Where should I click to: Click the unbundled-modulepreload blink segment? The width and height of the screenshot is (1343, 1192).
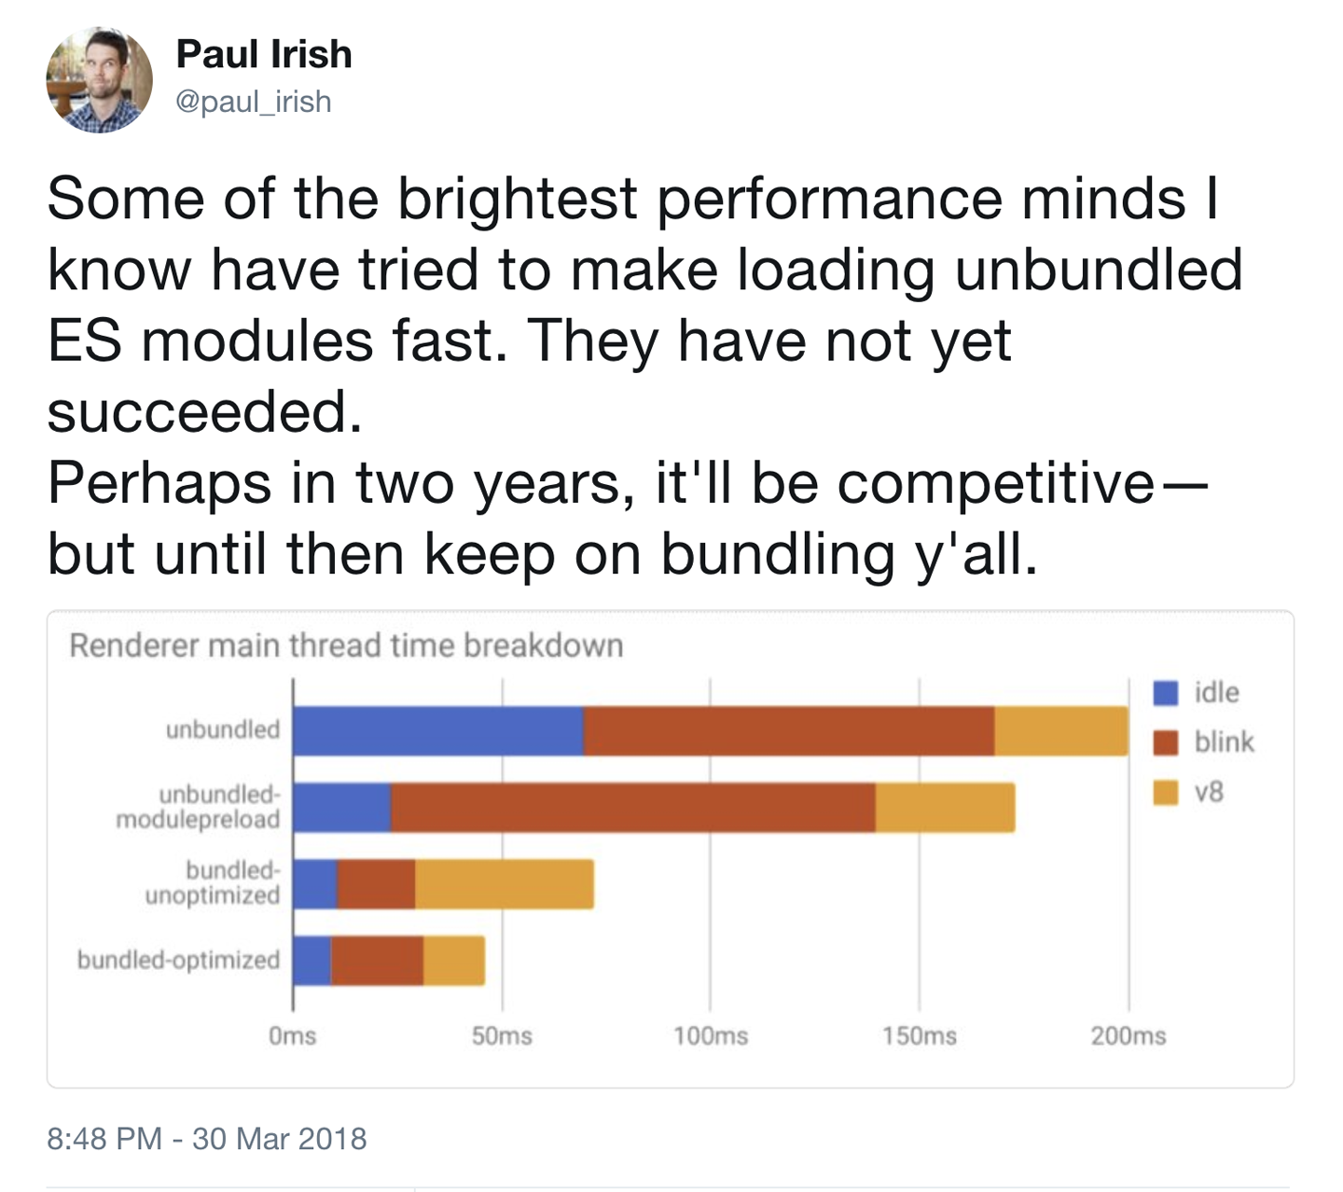click(632, 808)
